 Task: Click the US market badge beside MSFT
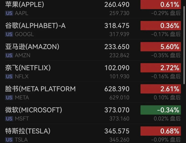click(x=9, y=119)
